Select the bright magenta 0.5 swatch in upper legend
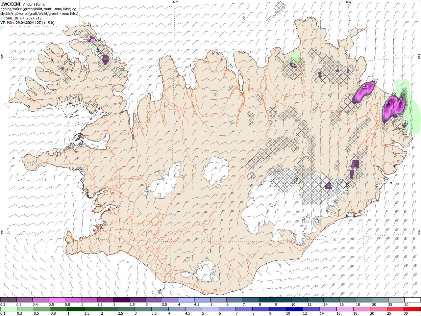 point(57,300)
